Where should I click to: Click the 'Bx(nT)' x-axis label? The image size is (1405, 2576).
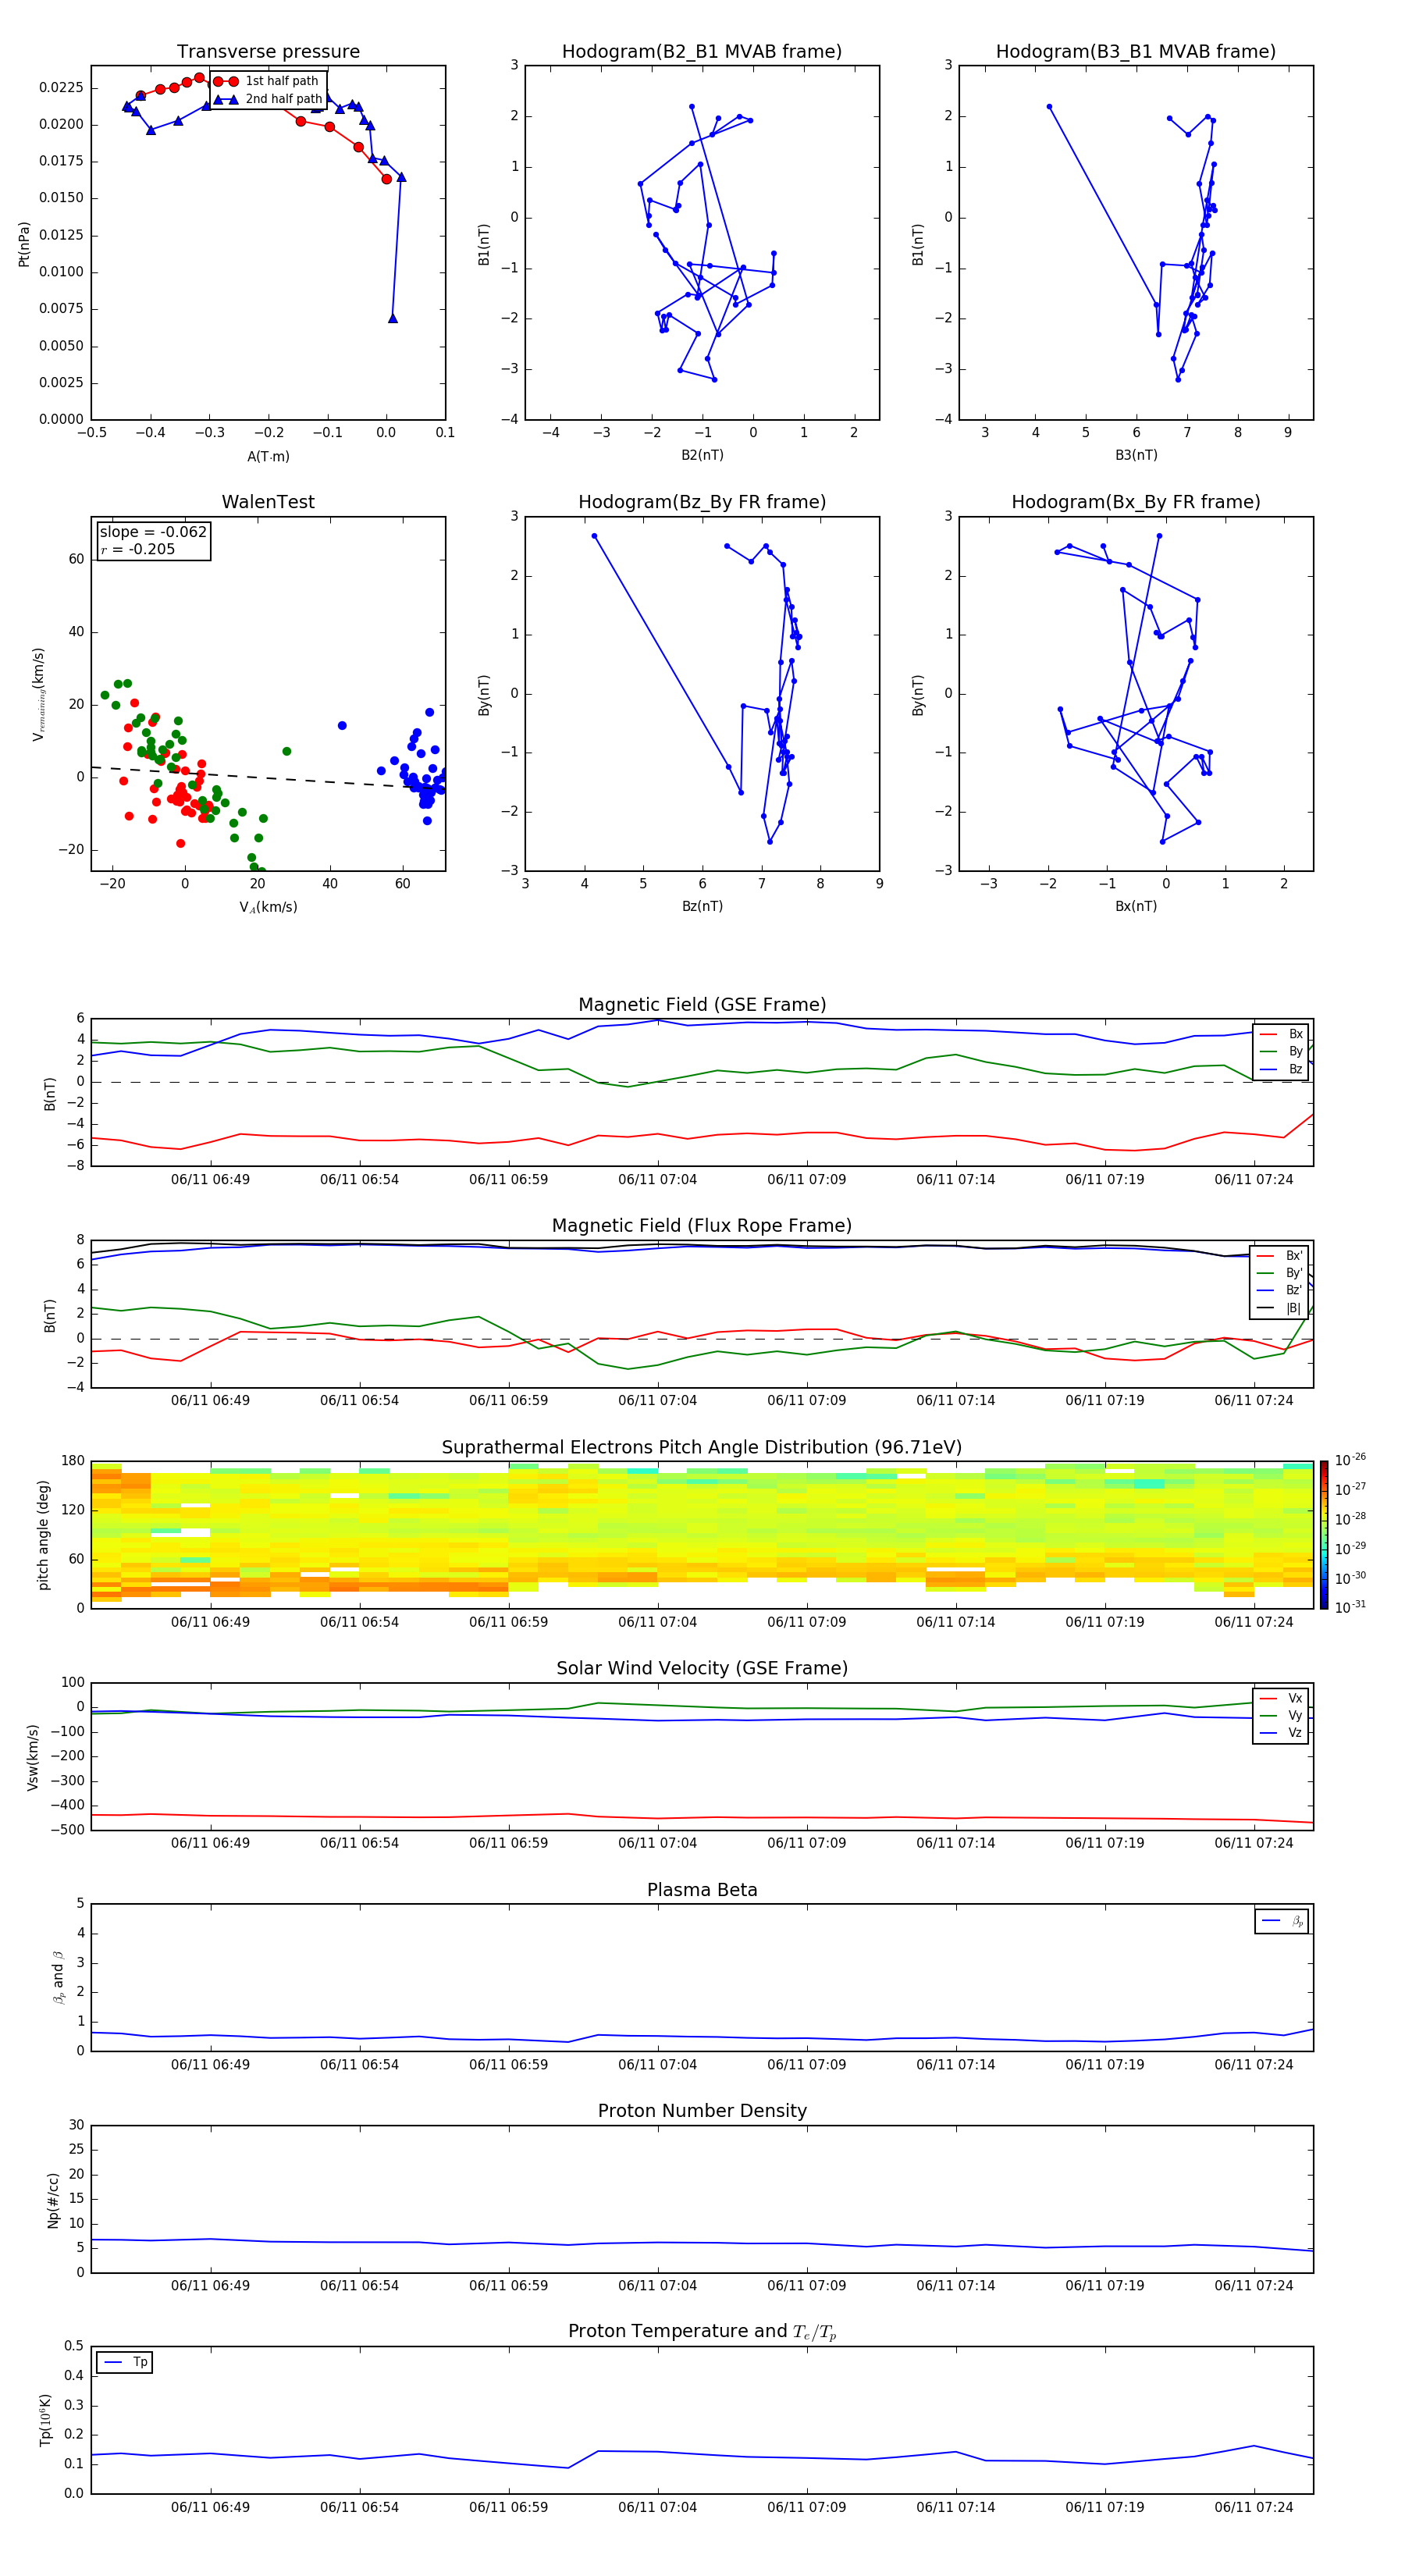[1136, 906]
